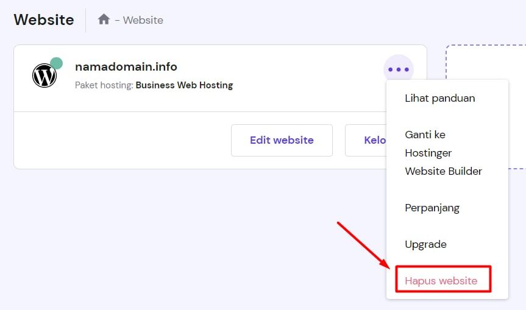Click the dash separator in the breadcrumb
This screenshot has height=310, width=526.
pos(117,20)
